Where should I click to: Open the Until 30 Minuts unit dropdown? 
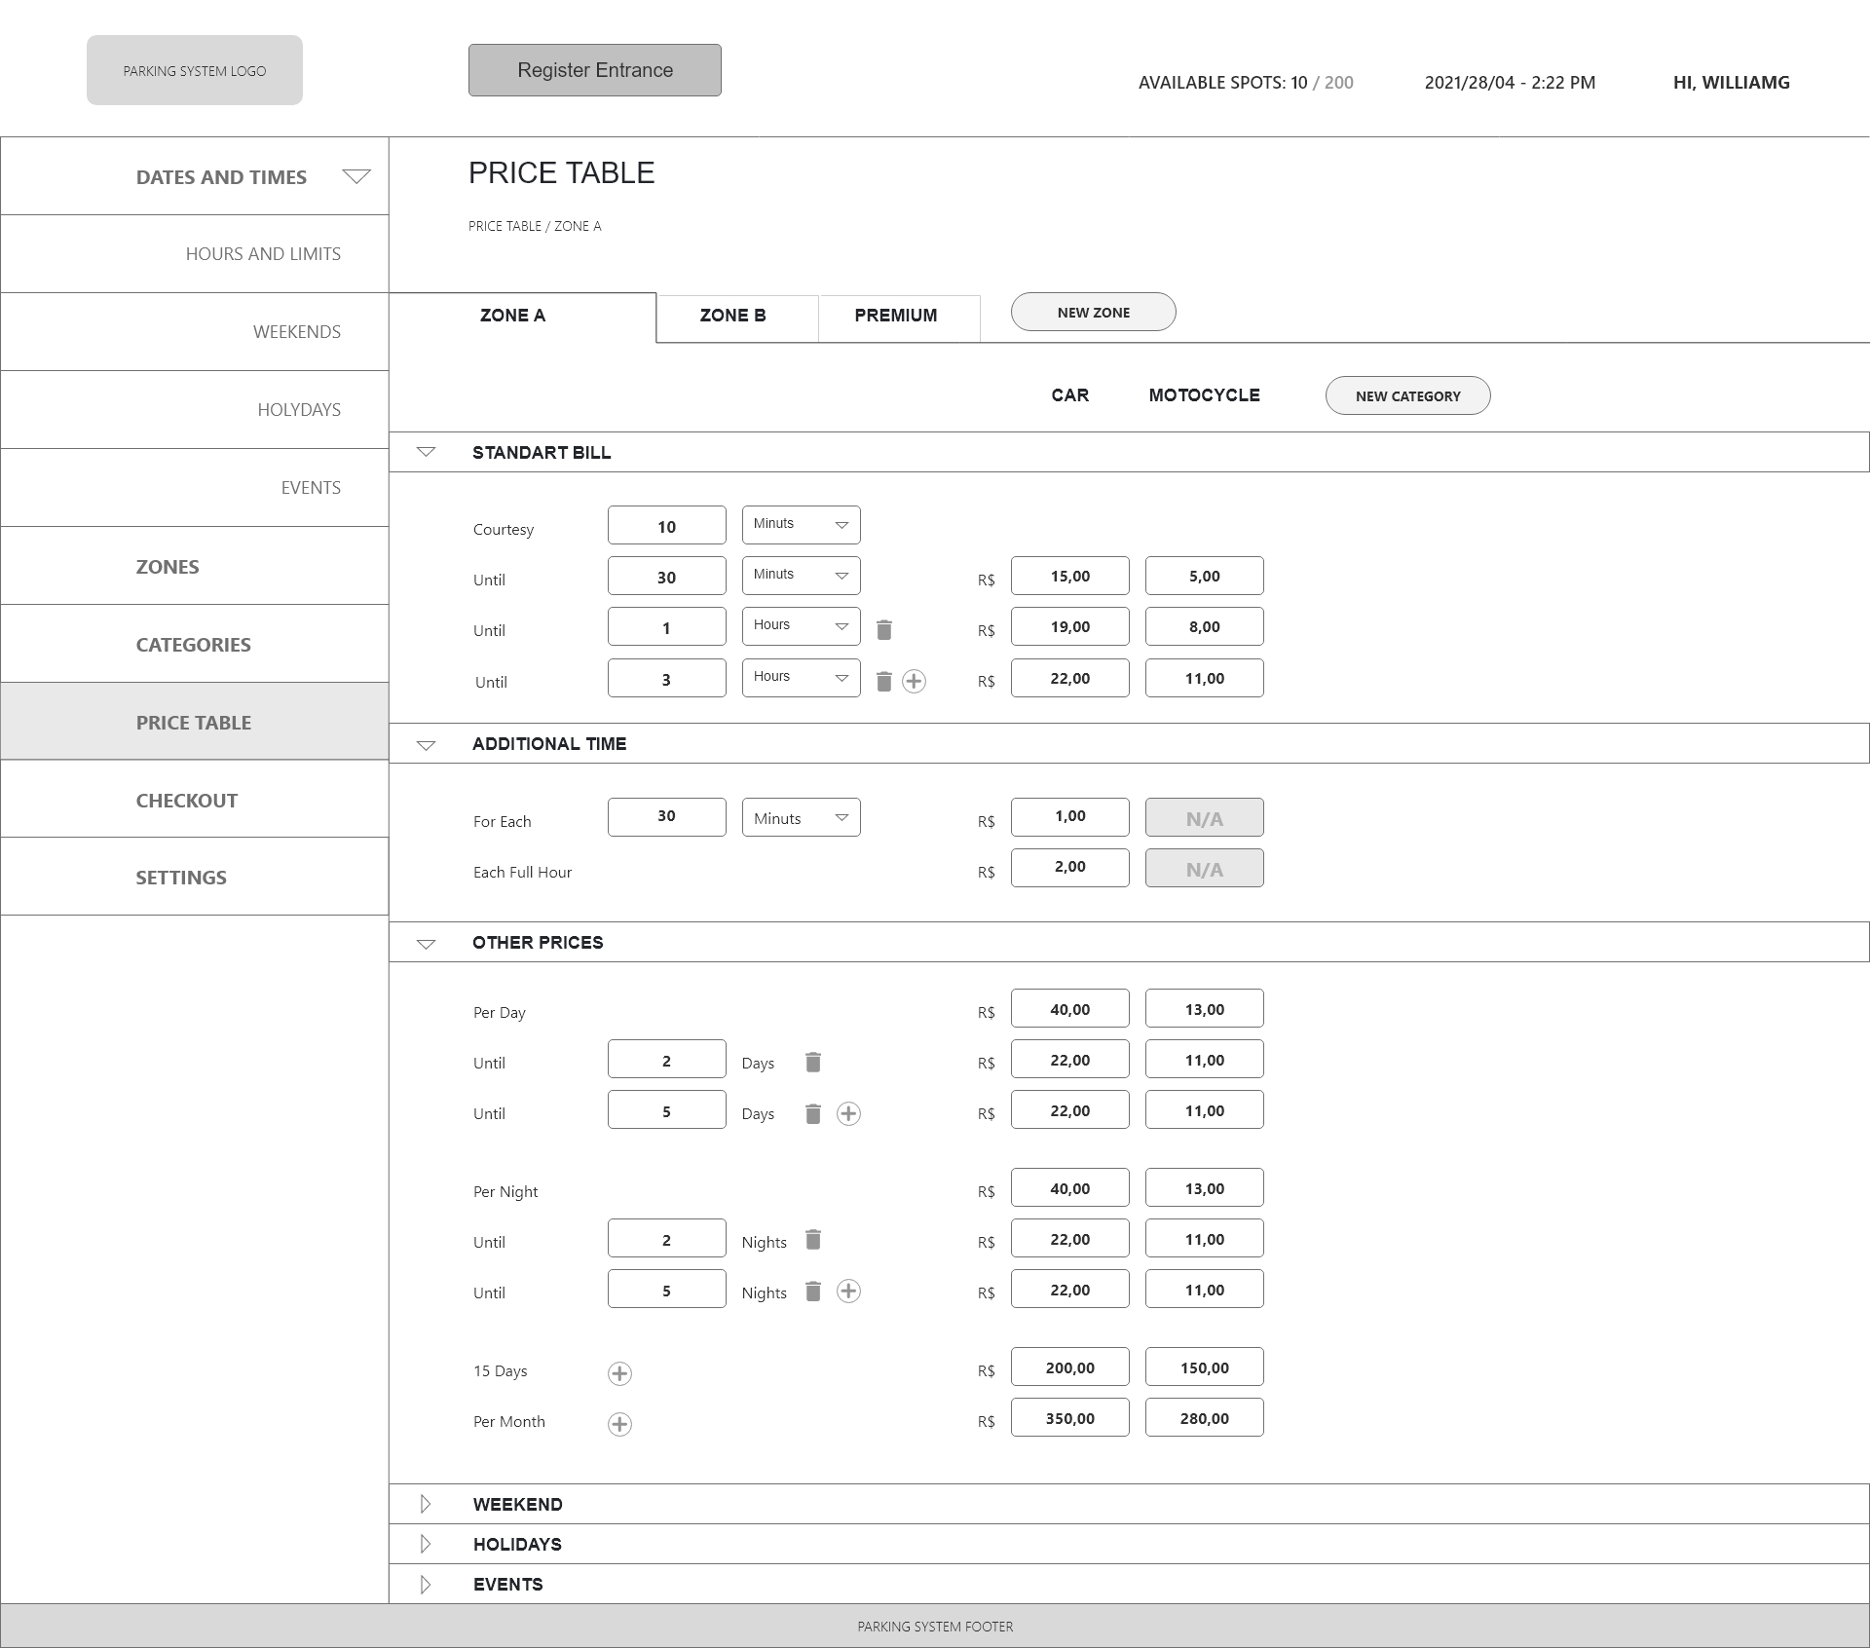(801, 576)
